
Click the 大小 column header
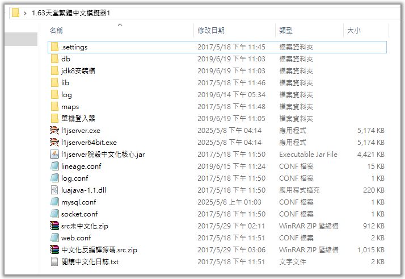tap(353, 31)
